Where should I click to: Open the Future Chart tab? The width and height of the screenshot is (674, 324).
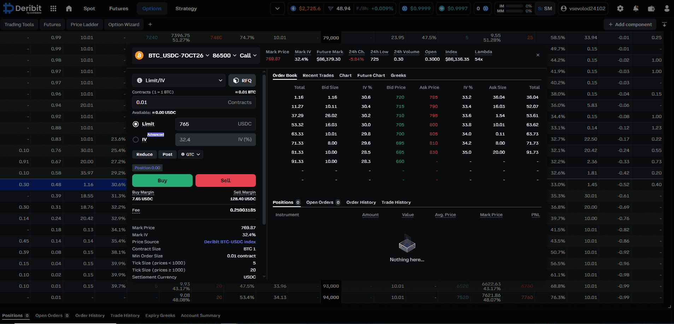pos(371,75)
